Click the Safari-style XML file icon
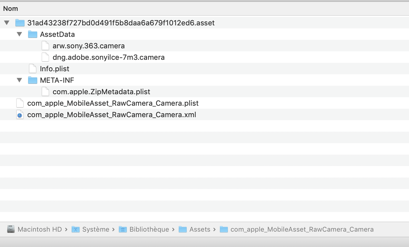Viewport: 409px width, 247px height. [x=20, y=115]
